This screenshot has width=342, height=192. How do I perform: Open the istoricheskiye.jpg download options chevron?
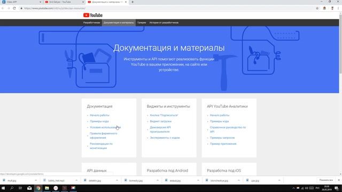[x=239, y=180]
